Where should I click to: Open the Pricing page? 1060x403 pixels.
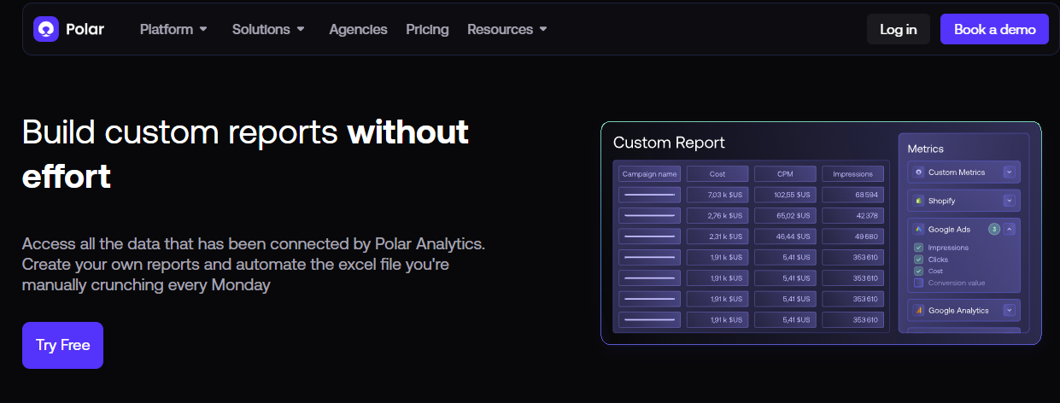pos(427,29)
